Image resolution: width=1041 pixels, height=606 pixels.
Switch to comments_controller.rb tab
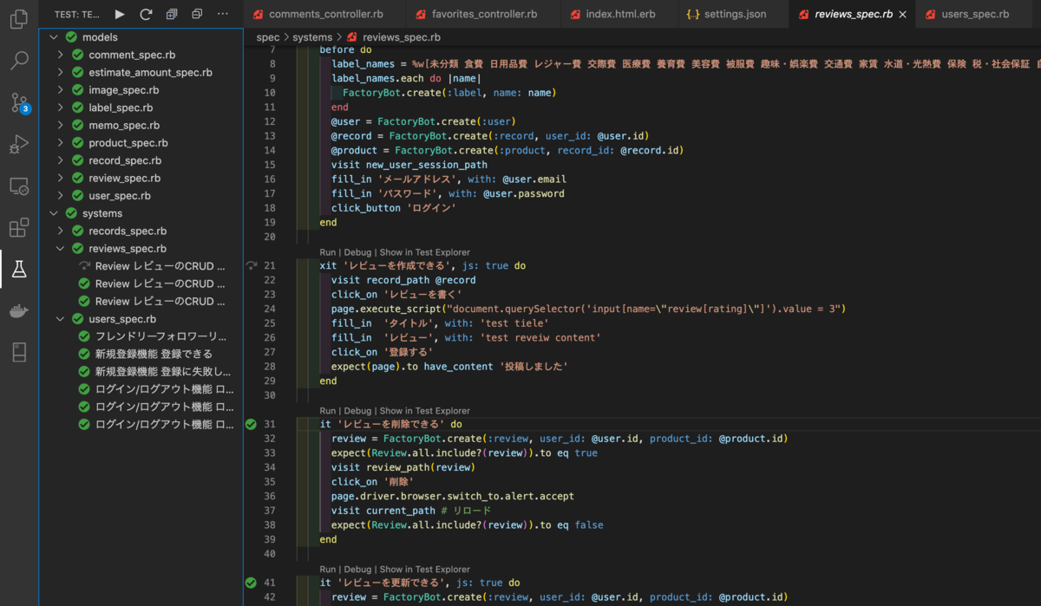[325, 15]
